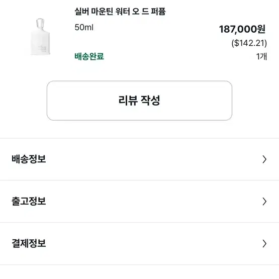Click the 리뷰 작성 button

pyautogui.click(x=139, y=101)
